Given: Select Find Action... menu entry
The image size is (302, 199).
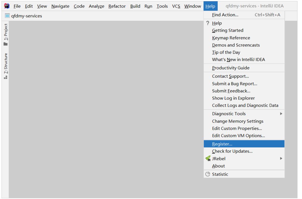Looking at the screenshot, I should pos(225,15).
